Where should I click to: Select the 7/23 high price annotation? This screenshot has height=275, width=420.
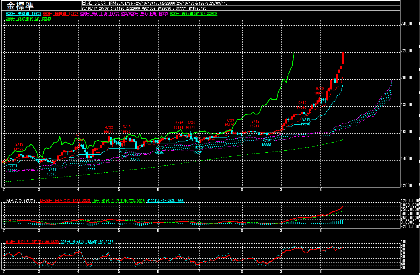230,123
